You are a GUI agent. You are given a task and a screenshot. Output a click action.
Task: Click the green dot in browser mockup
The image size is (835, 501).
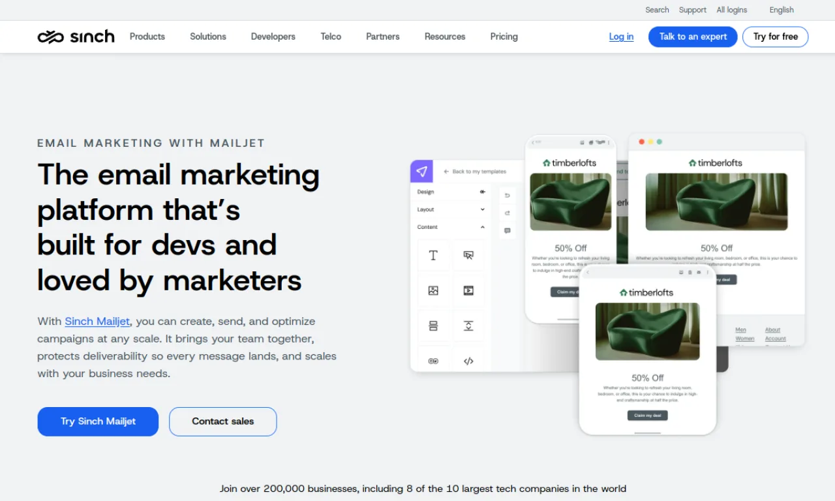click(660, 142)
